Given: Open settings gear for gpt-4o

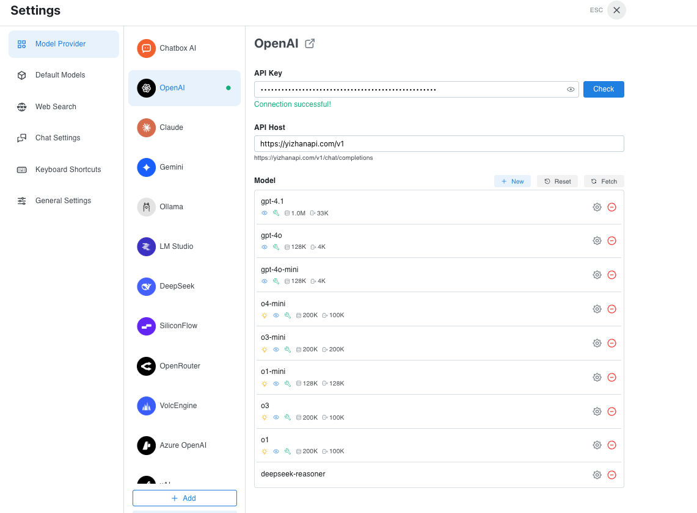Looking at the screenshot, I should (x=597, y=240).
